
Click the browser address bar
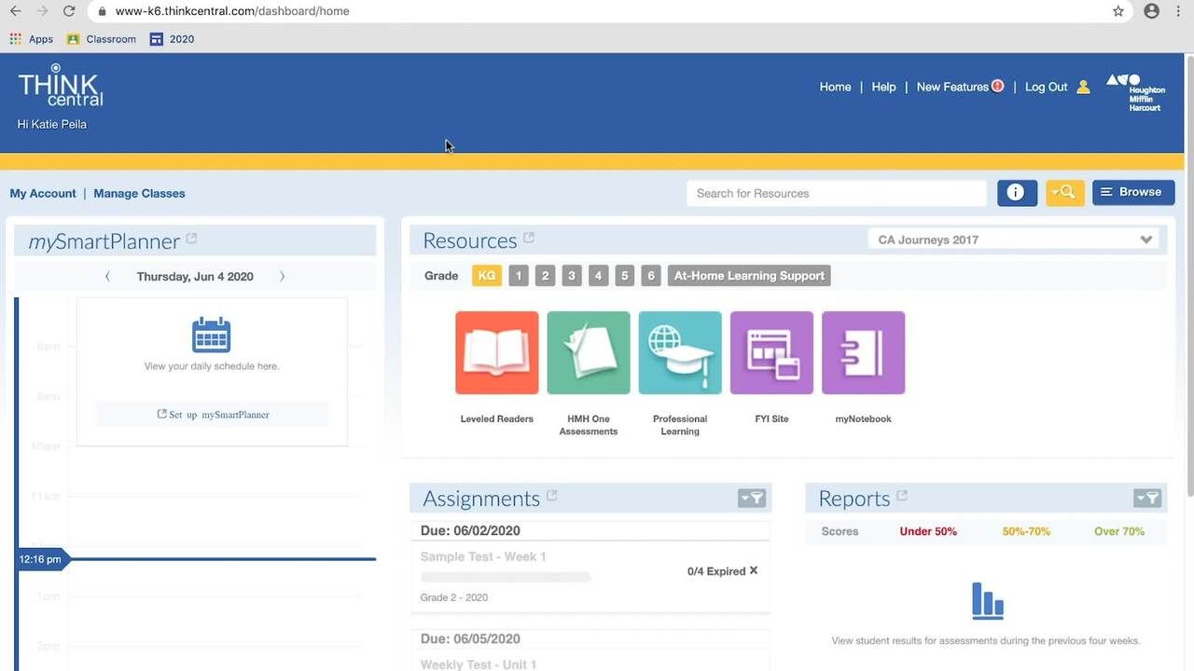(x=606, y=11)
